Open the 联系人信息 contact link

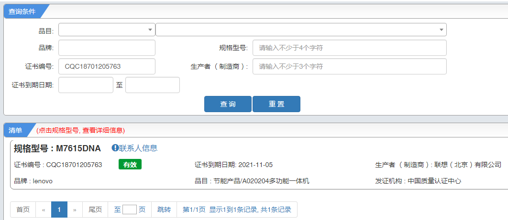tap(138, 148)
